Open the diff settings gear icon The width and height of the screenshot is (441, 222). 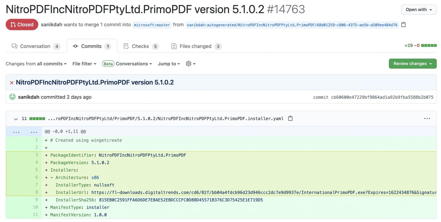(190, 64)
